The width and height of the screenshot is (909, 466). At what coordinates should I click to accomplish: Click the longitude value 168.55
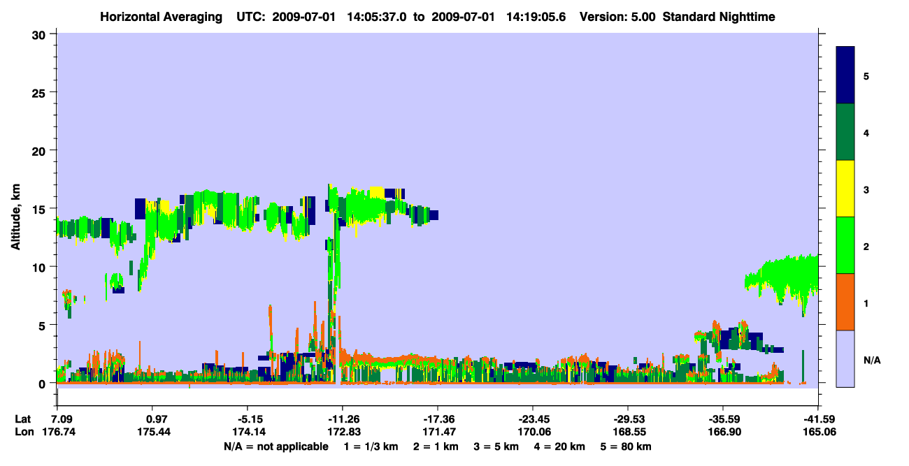point(631,432)
